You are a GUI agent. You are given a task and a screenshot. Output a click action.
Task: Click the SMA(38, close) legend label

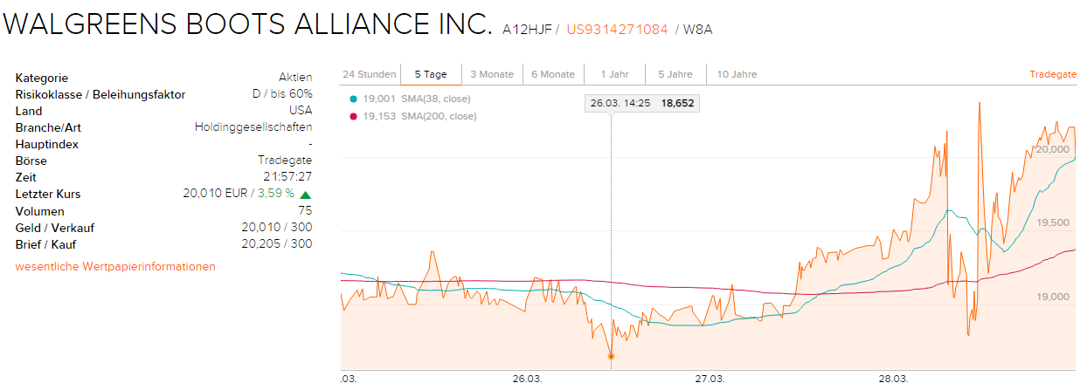[435, 99]
